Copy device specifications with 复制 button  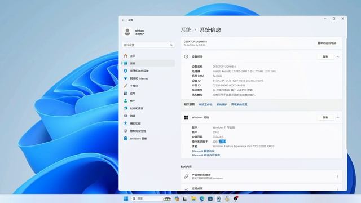[325, 56]
